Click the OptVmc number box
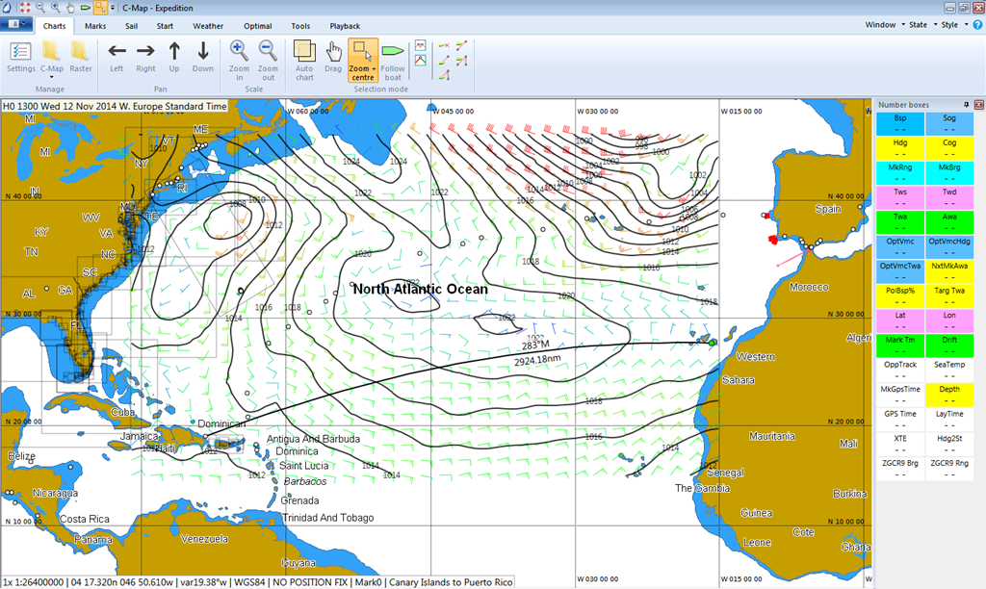 point(900,246)
